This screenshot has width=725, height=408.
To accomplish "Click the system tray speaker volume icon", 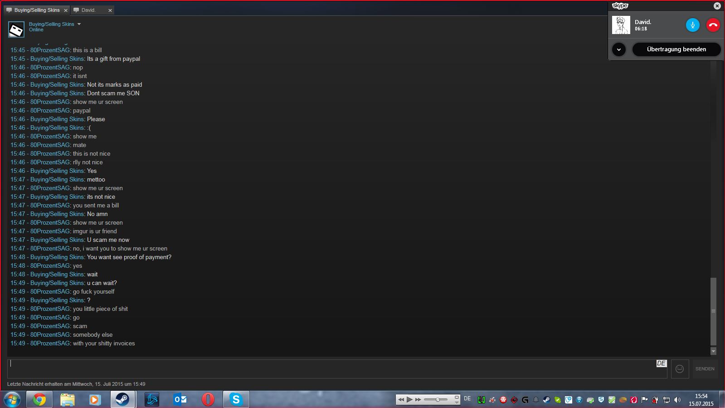I will [677, 400].
